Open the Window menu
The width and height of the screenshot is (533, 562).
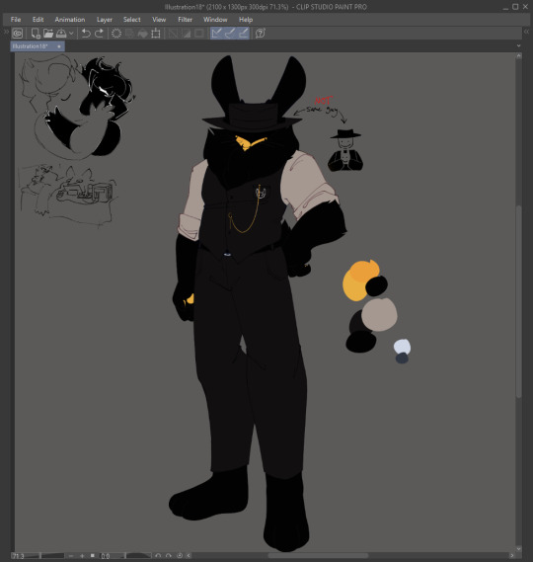click(215, 20)
